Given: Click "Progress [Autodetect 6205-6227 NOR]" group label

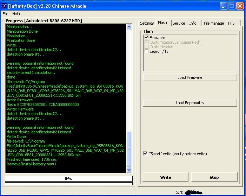Looking at the screenshot, I should (x=44, y=21).
